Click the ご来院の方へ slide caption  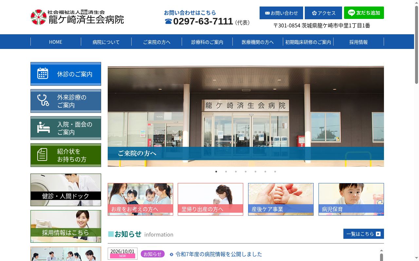[x=246, y=153]
